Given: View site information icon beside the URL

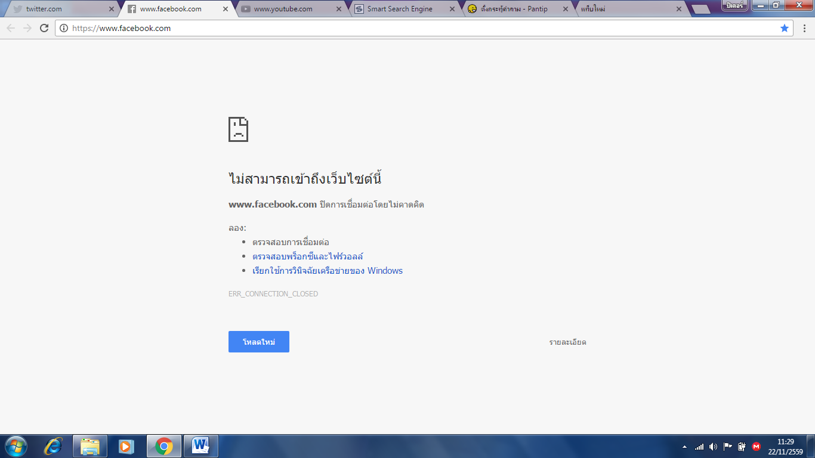Looking at the screenshot, I should [64, 28].
